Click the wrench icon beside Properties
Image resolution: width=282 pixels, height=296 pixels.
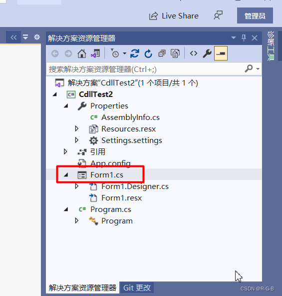pos(82,106)
